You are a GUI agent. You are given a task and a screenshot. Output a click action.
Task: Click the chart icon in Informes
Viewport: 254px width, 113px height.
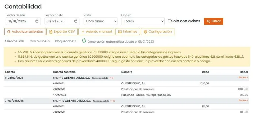coord(120,32)
